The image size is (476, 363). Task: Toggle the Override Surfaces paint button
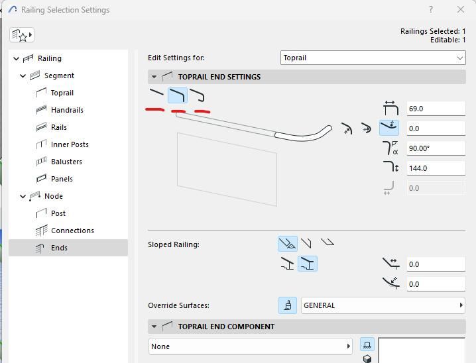pyautogui.click(x=288, y=305)
